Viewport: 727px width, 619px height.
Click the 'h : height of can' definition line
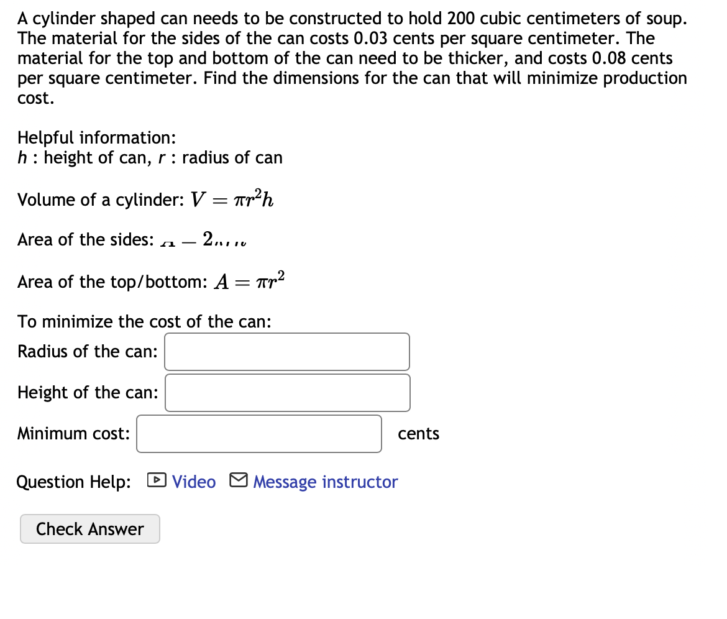click(x=150, y=158)
